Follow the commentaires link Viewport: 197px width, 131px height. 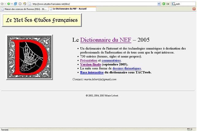pos(111,61)
